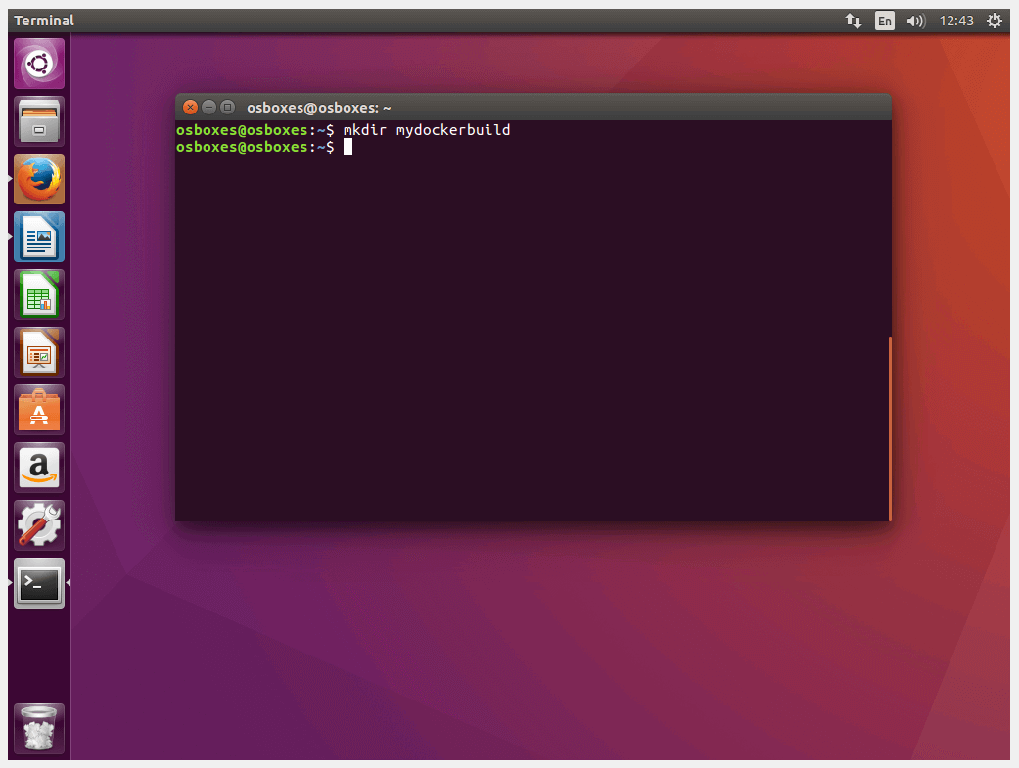The height and width of the screenshot is (768, 1019).
Task: Open the network connectivity indicator arrows
Action: pyautogui.click(x=853, y=20)
